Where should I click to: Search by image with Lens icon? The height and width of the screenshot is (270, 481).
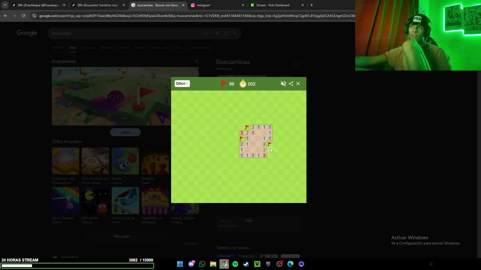(226, 33)
